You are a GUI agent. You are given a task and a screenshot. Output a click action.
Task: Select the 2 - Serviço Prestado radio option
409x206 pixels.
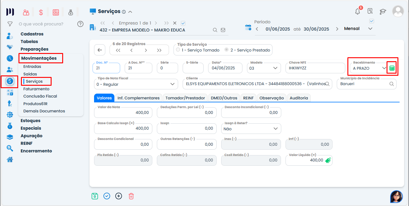pos(226,50)
